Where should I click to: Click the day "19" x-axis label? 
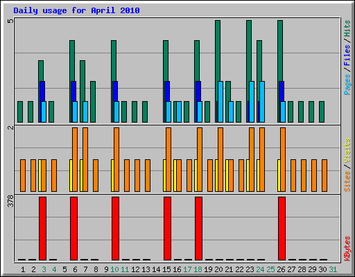[208, 269]
